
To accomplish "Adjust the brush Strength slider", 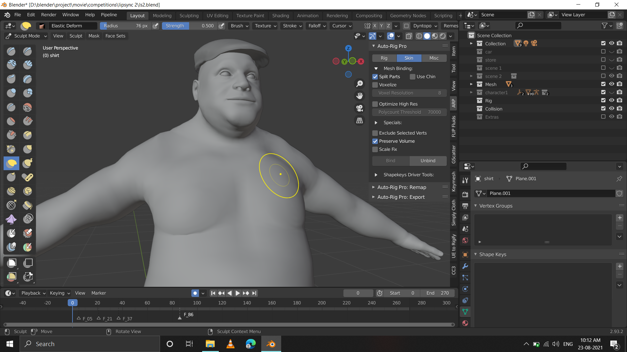I will pyautogui.click(x=189, y=26).
